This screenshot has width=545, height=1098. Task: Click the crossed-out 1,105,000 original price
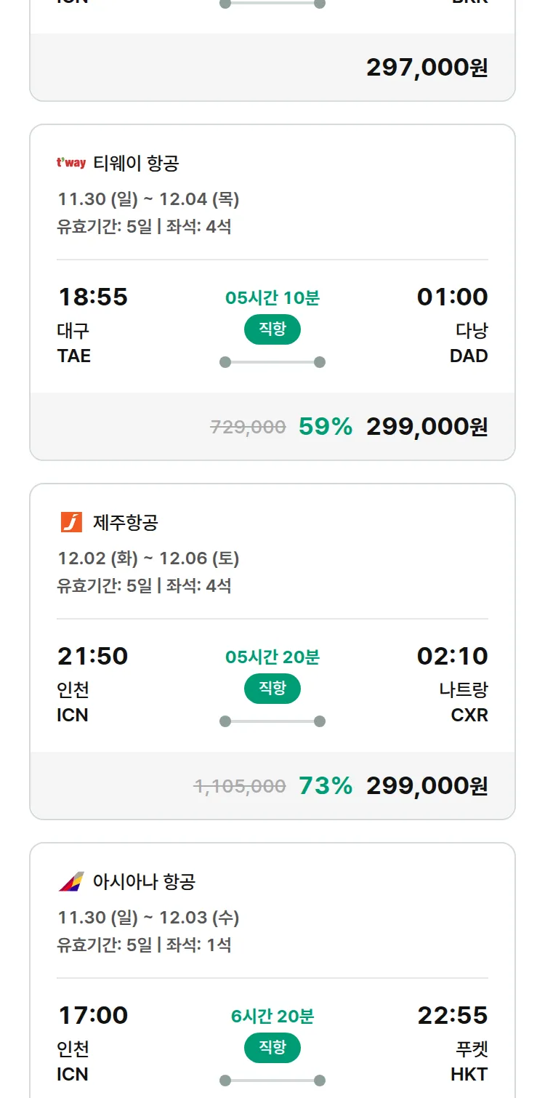click(240, 786)
